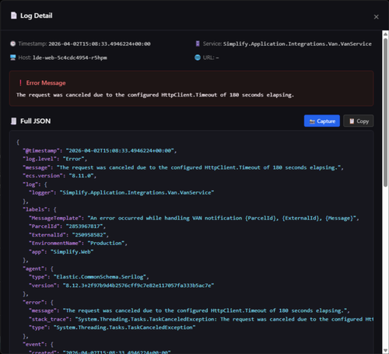Image resolution: width=389 pixels, height=354 pixels.
Task: Click the error message text in red panel
Action: coord(155,95)
